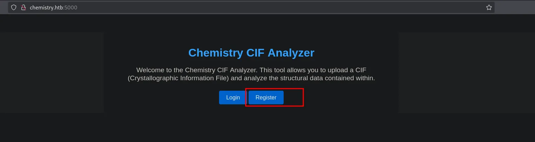Click "(Crystallographic Information File)" text in description
The width and height of the screenshot is (535, 142).
[178, 78]
